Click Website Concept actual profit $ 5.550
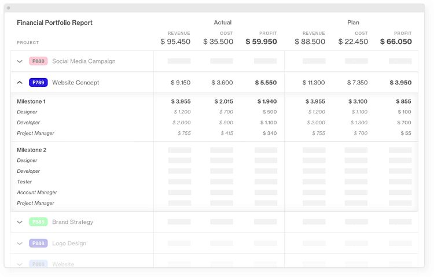The width and height of the screenshot is (434, 277). pos(266,83)
